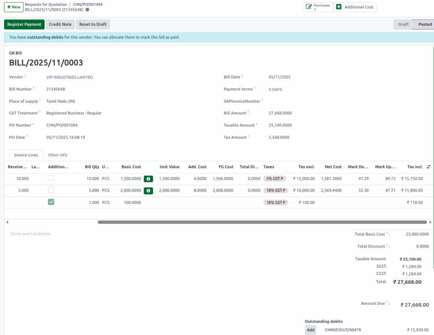This screenshot has height=335, width=434.
Task: Check the Addition checkbox on the first line
Action: tap(51, 178)
